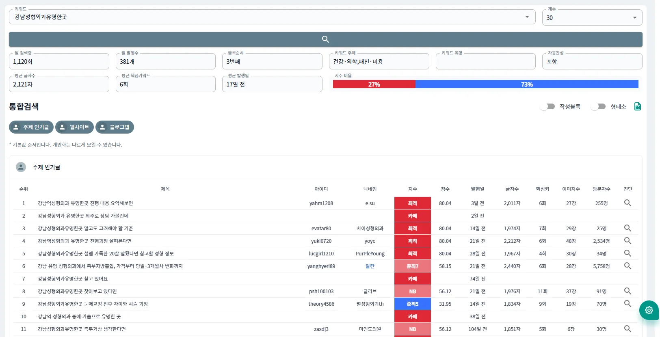Download results via green spreadsheet icon
This screenshot has height=337, width=660.
tap(638, 106)
